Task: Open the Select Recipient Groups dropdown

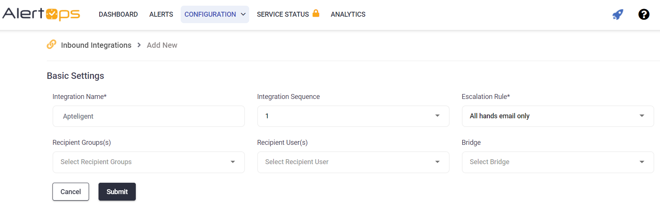Action: click(149, 162)
